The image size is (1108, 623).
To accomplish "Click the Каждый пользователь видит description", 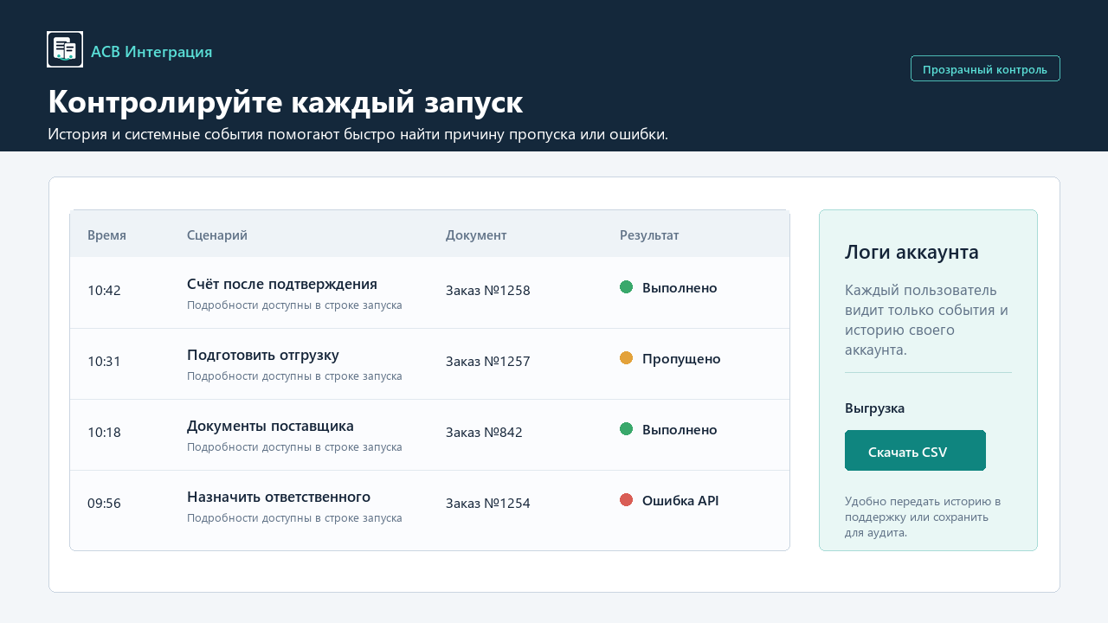I will [x=926, y=319].
